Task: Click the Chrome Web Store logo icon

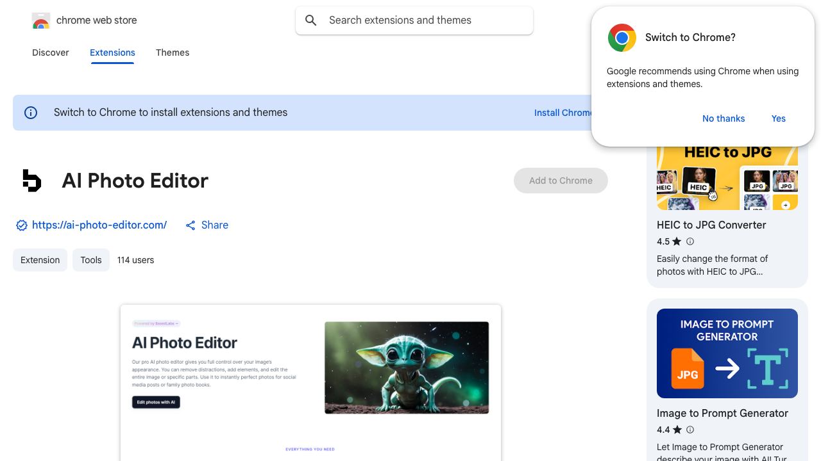Action: 41,20
